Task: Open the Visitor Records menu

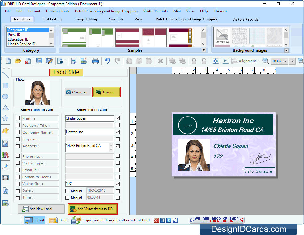Action: (156, 11)
